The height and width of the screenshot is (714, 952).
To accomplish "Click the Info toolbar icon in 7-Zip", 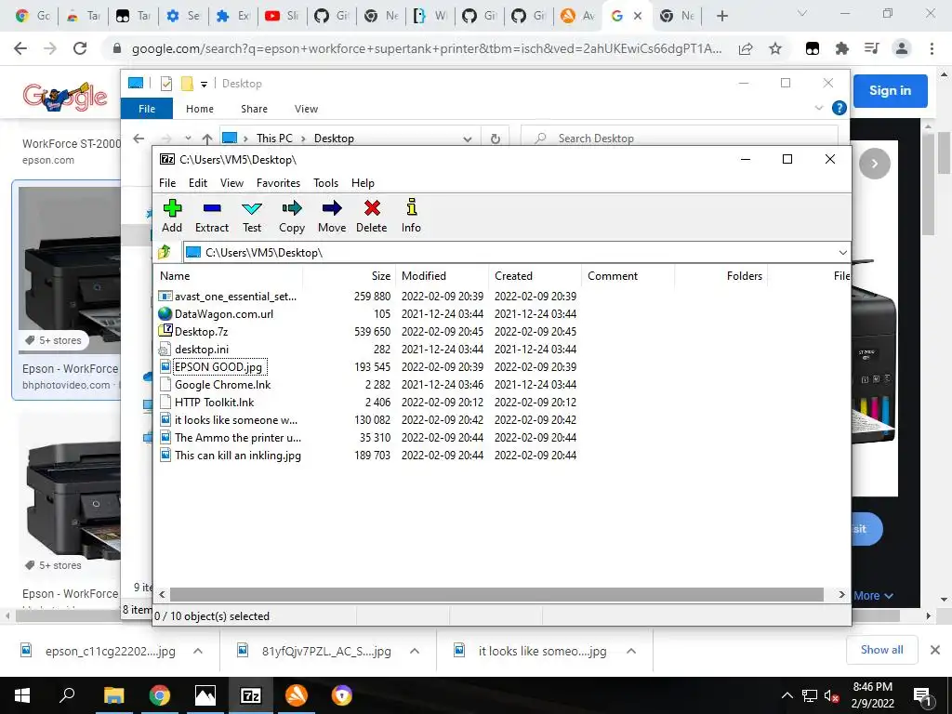I will pyautogui.click(x=411, y=216).
